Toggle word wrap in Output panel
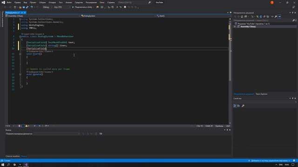 [x=101, y=134]
